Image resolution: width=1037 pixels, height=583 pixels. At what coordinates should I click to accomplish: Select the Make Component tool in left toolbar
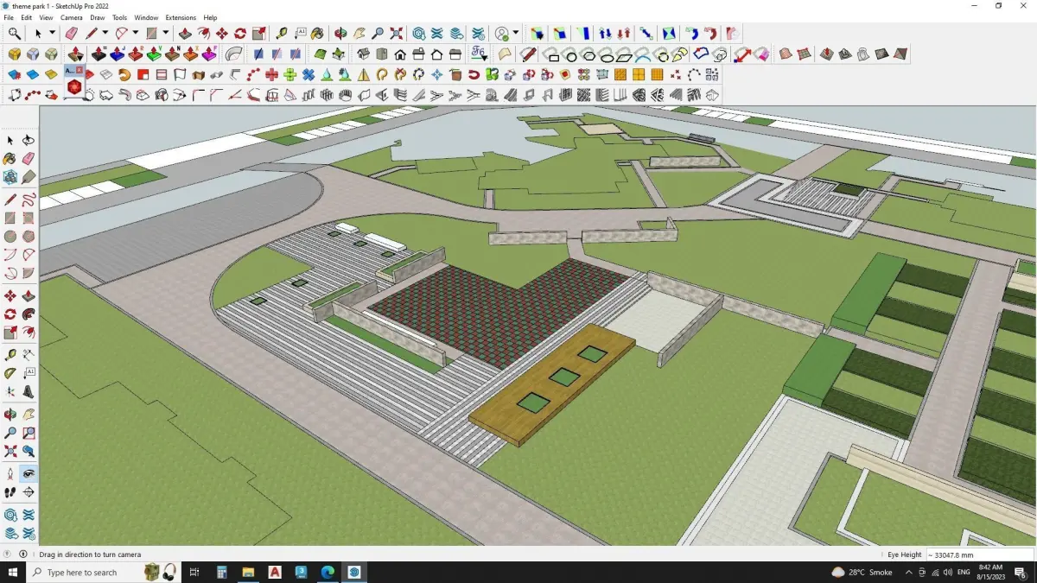click(10, 176)
